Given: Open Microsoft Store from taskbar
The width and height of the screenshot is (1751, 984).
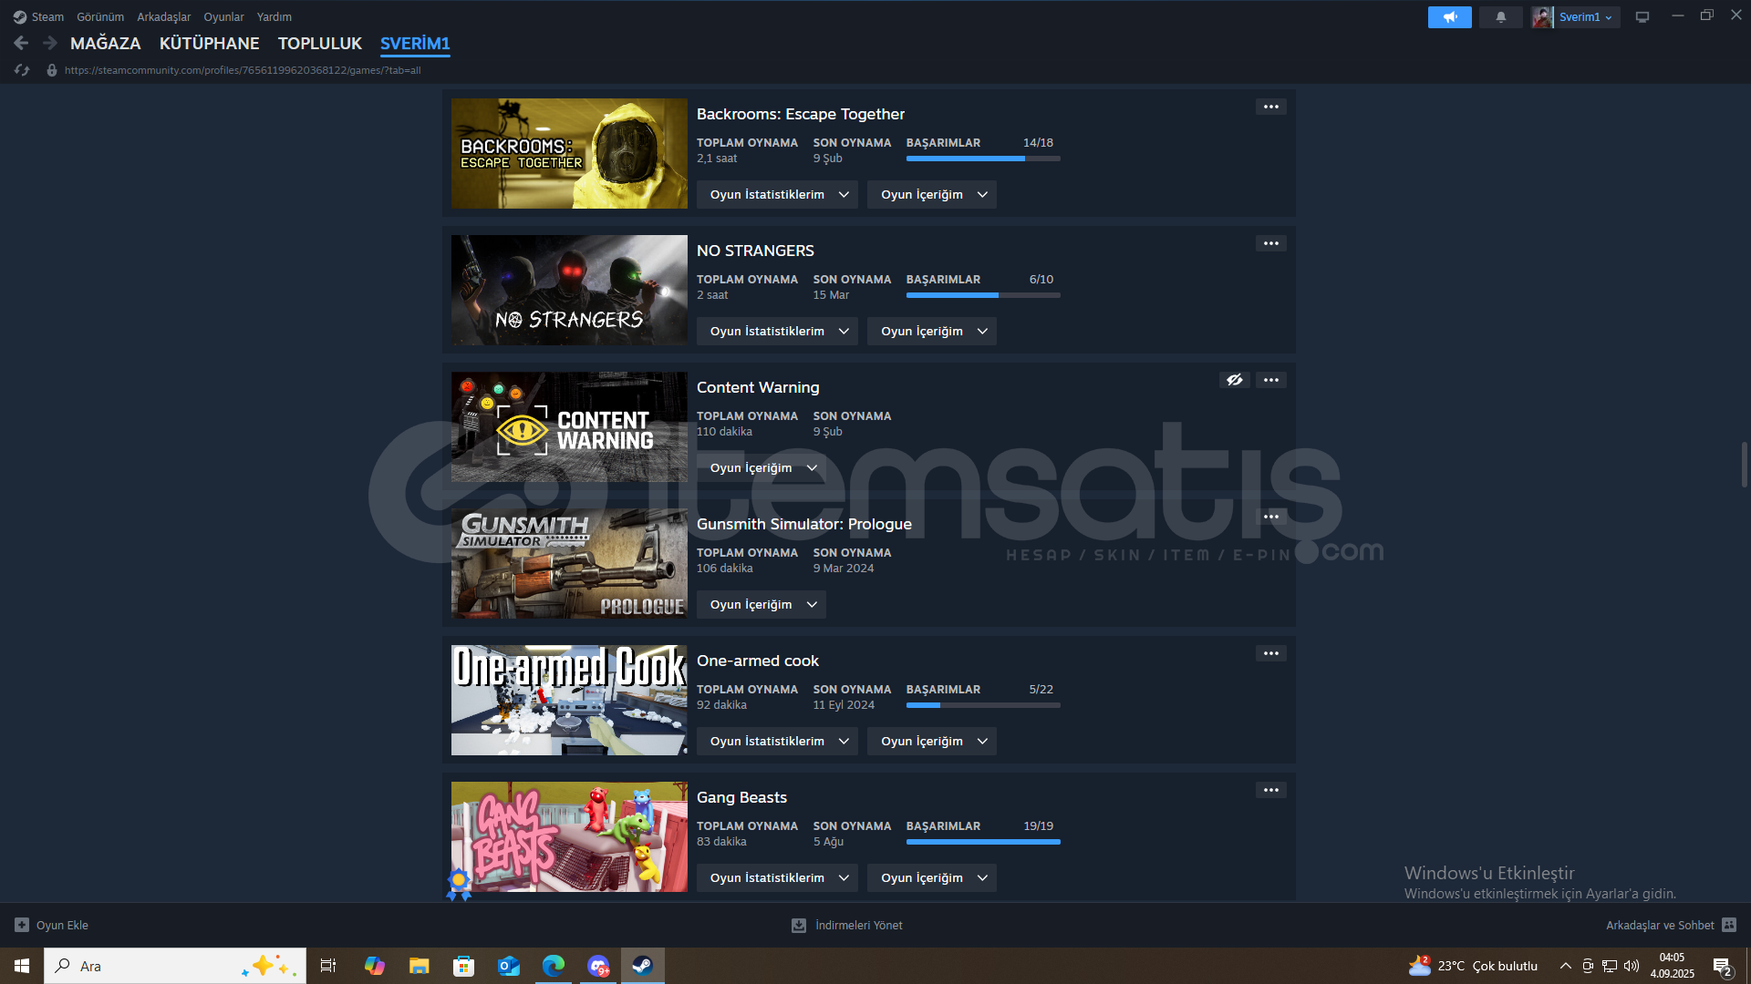Looking at the screenshot, I should point(464,966).
